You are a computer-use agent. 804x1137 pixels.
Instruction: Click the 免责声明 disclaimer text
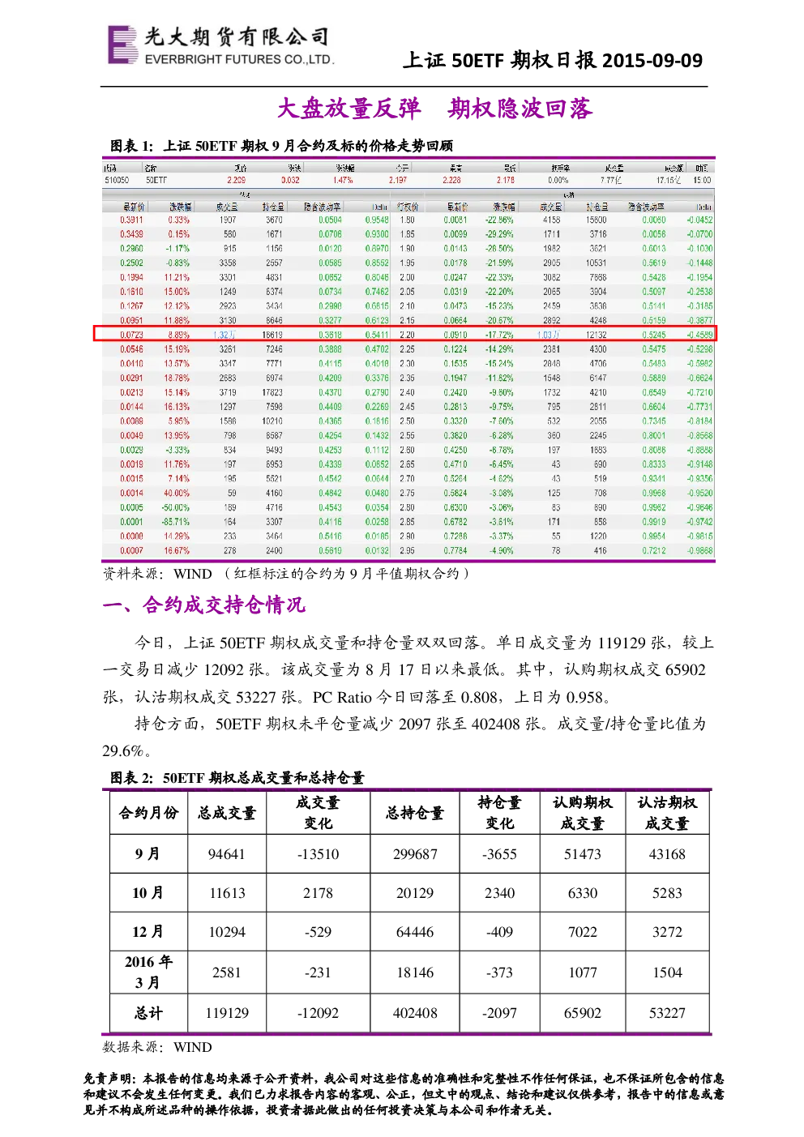pyautogui.click(x=404, y=1094)
